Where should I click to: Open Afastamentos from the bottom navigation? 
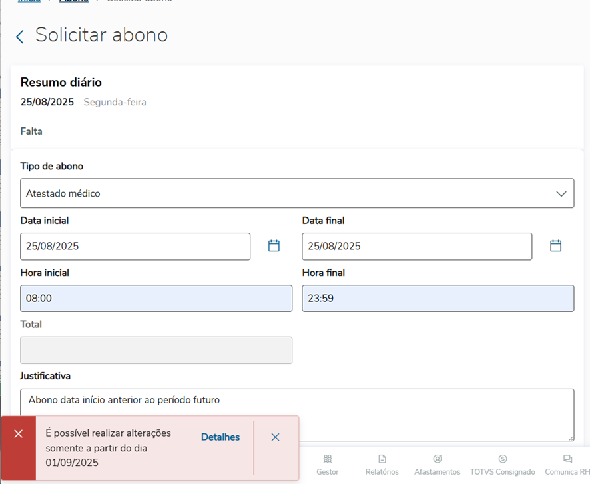point(437,465)
